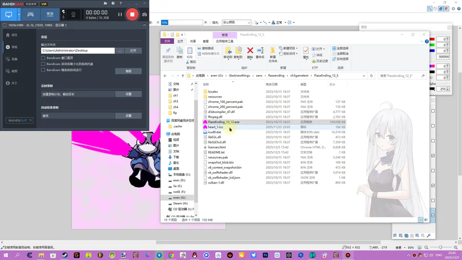462x260 pixels.
Task: Enable Bandicam window always on top checkbox
Action: pos(43,58)
